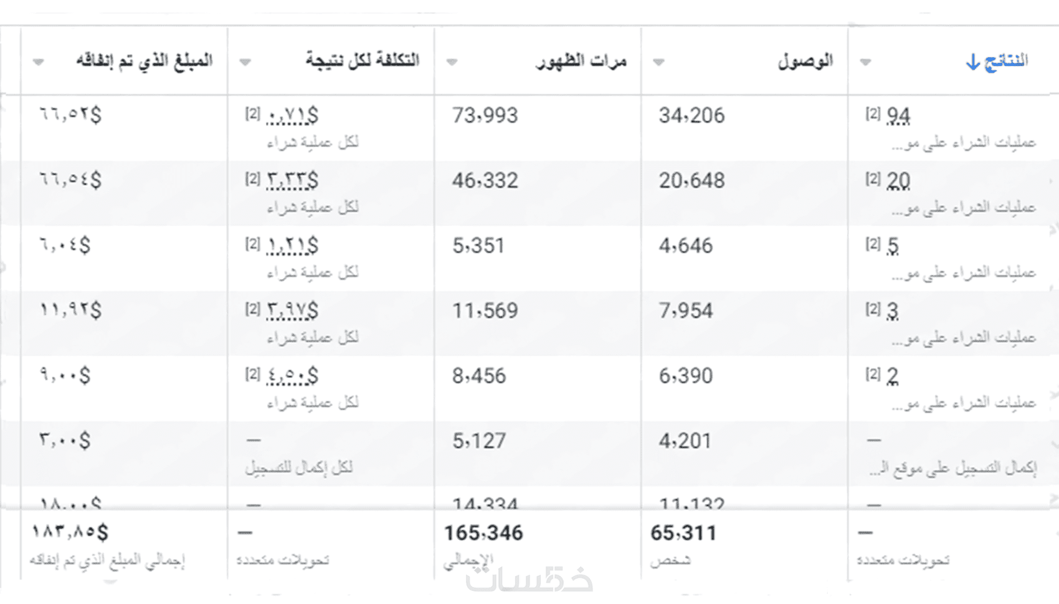
Task: Select the total impressions cell 165,346
Action: [x=483, y=533]
